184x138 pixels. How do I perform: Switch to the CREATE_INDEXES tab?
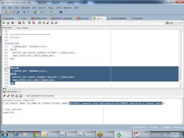(117, 18)
